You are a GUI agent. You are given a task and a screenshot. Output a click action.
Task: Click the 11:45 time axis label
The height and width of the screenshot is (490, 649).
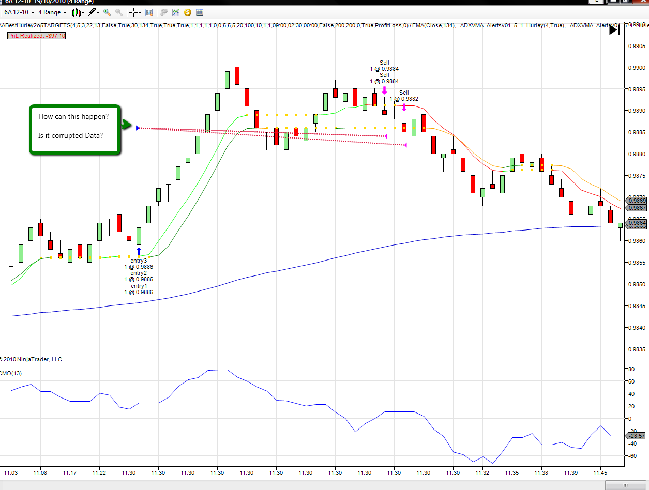tap(601, 472)
